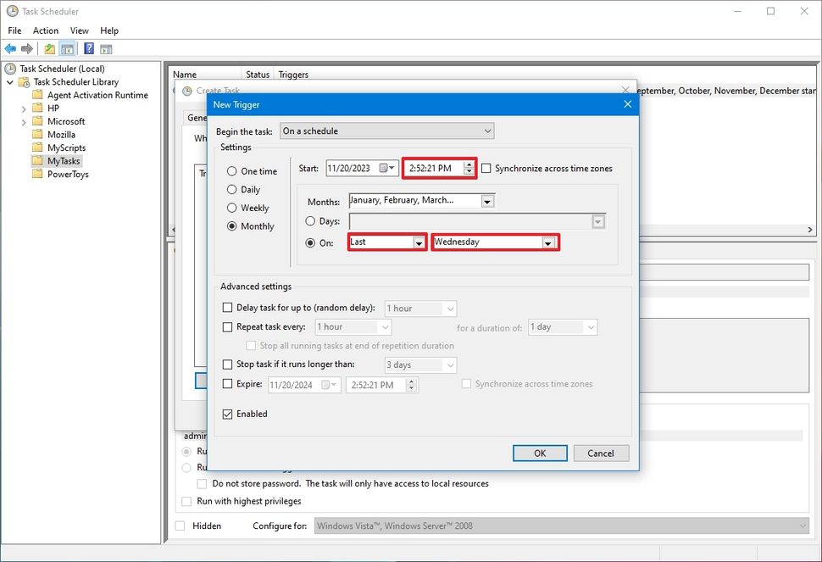Expand the Microsoft node in the sidebar
Viewport: 822px width, 562px height.
[x=23, y=121]
